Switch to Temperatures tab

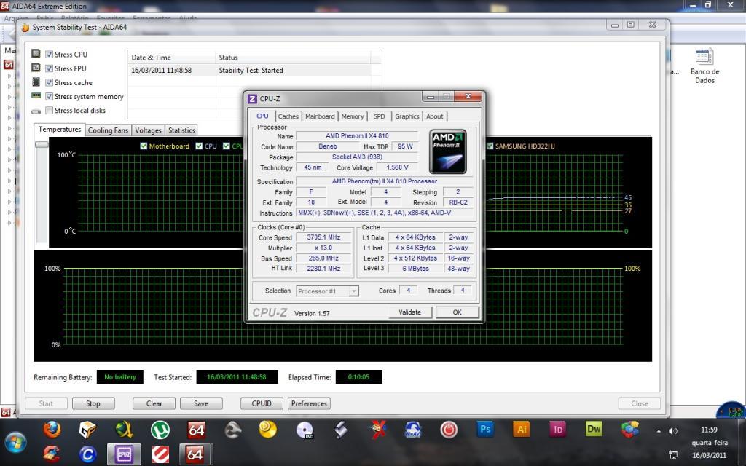pos(60,130)
